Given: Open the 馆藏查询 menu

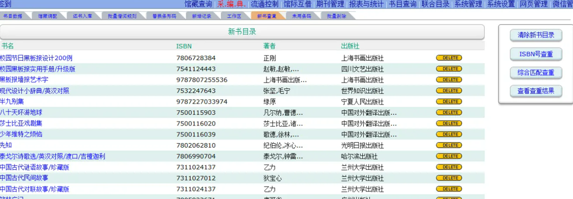Looking at the screenshot, I should (198, 4).
